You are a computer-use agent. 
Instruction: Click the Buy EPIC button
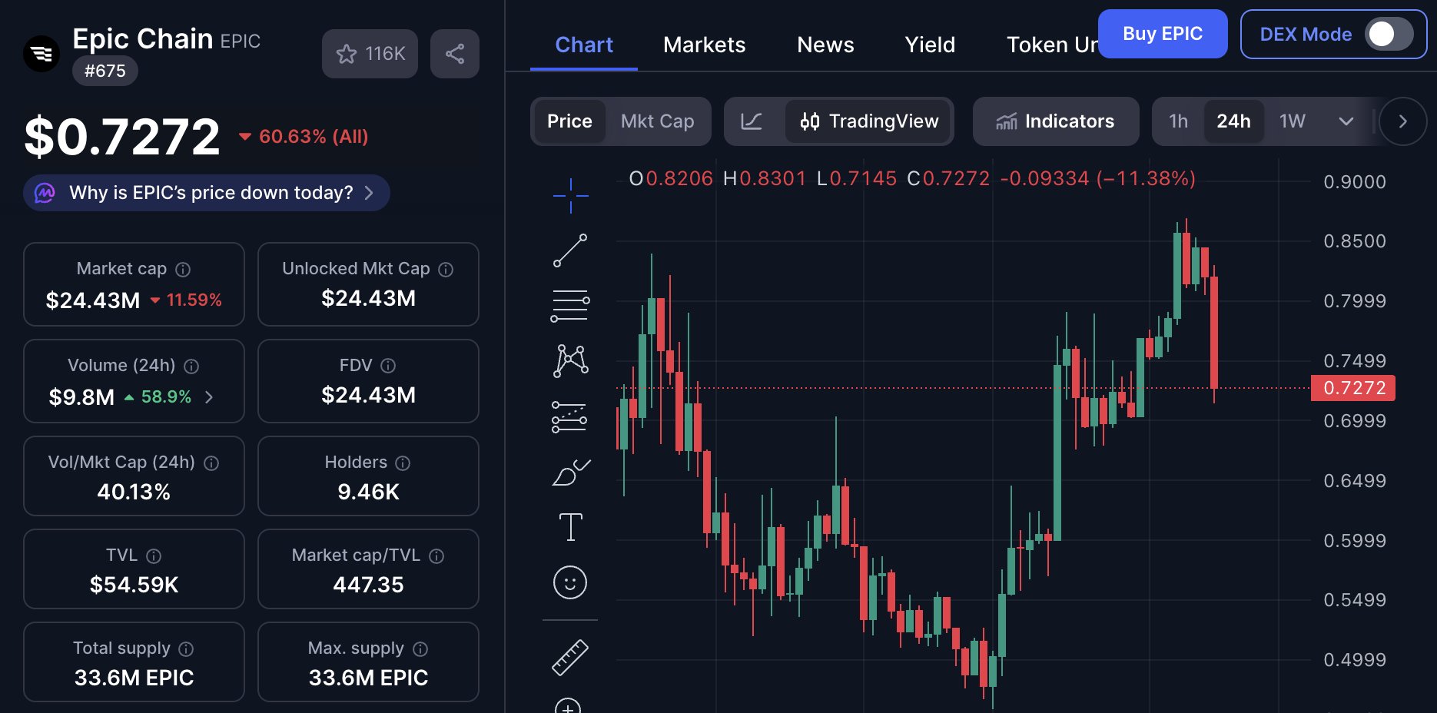(x=1162, y=34)
